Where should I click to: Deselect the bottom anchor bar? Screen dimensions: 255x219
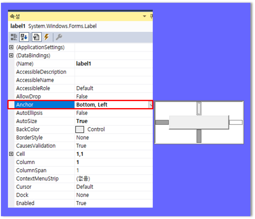[x=199, y=135]
